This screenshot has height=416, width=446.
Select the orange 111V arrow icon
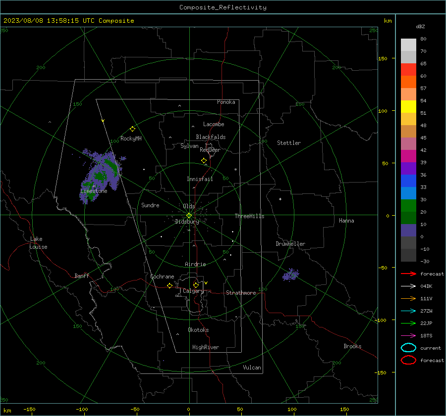[408, 298]
